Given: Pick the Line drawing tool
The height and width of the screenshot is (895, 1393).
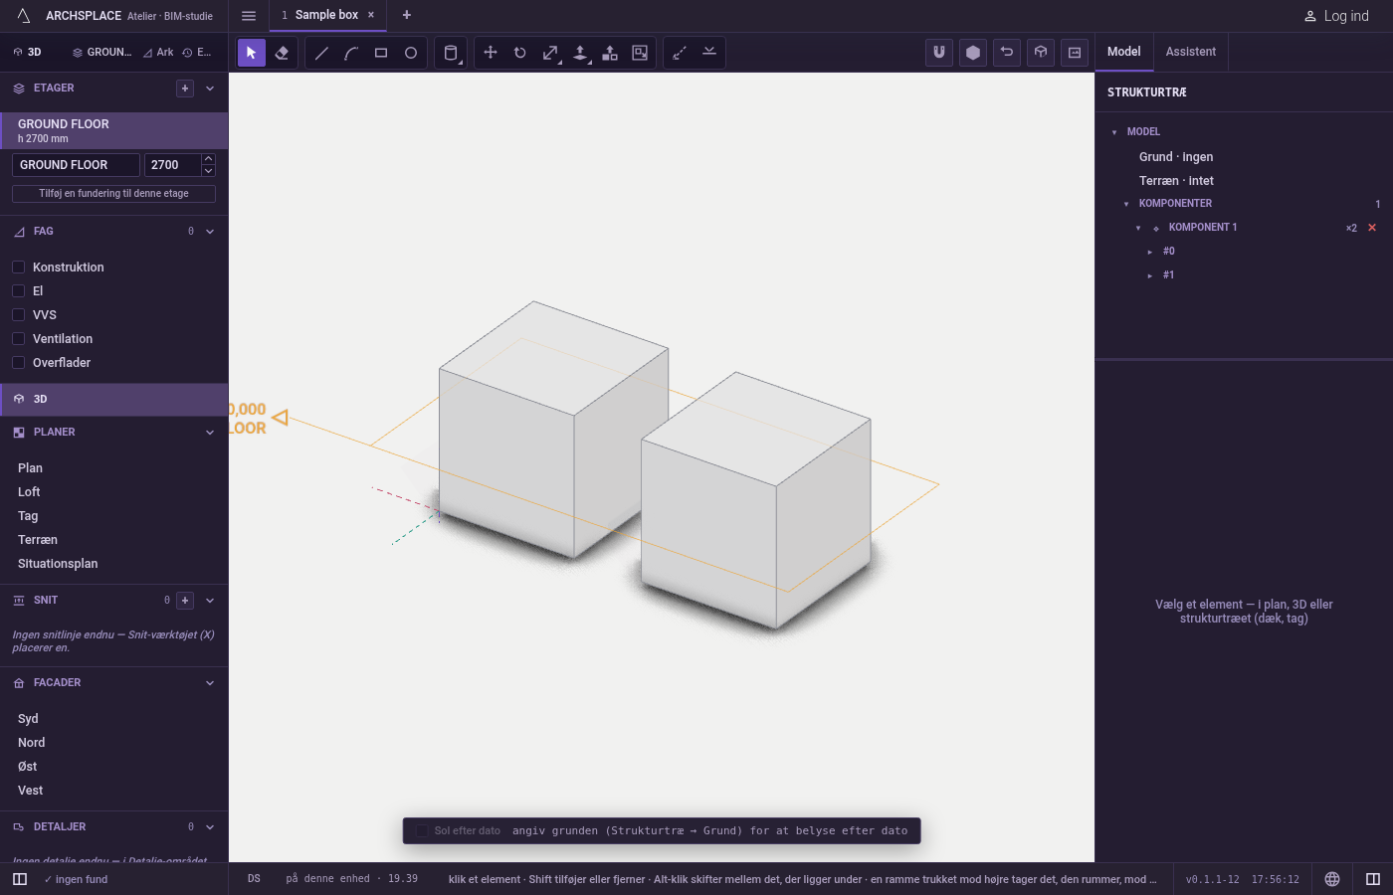Looking at the screenshot, I should click(321, 53).
